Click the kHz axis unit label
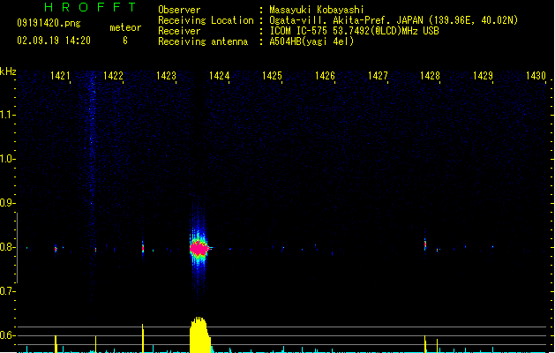Viewport: 555px width, 353px height. pos(8,71)
